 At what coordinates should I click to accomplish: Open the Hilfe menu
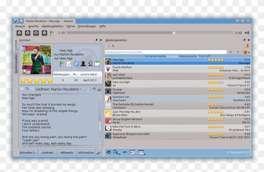tap(102, 26)
